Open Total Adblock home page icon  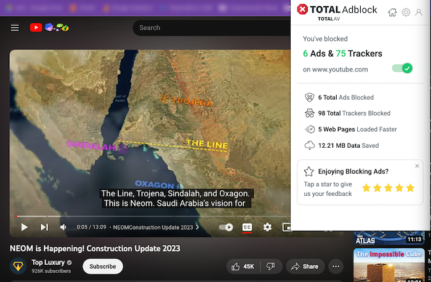[392, 12]
